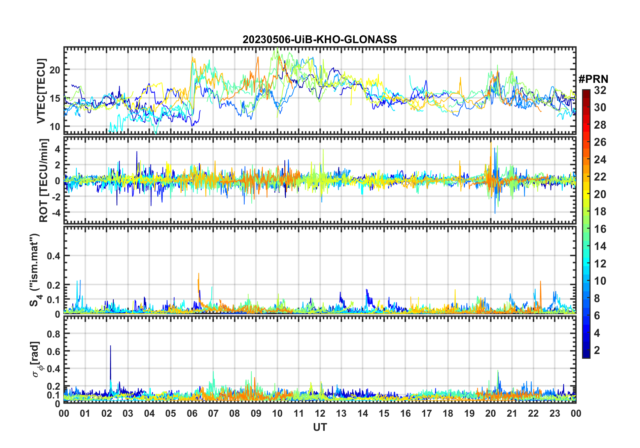Click x-axis tick label 09
Image resolution: width=640 pixels, height=448 pixels.
pyautogui.click(x=256, y=413)
